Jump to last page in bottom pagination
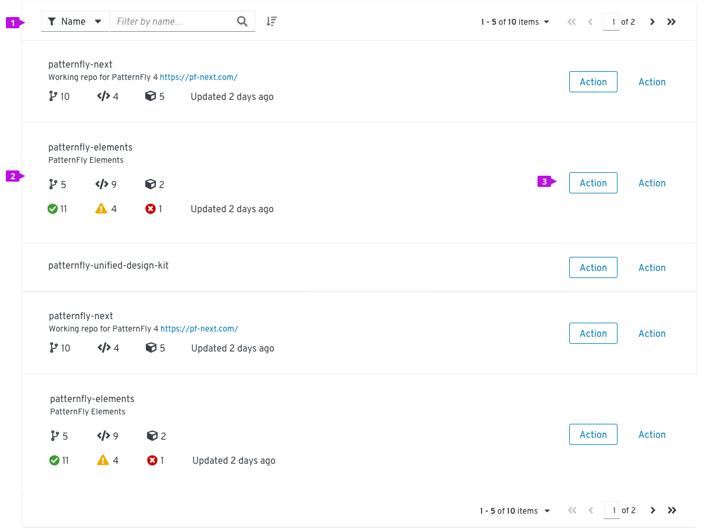The image size is (711, 529). pyautogui.click(x=672, y=510)
